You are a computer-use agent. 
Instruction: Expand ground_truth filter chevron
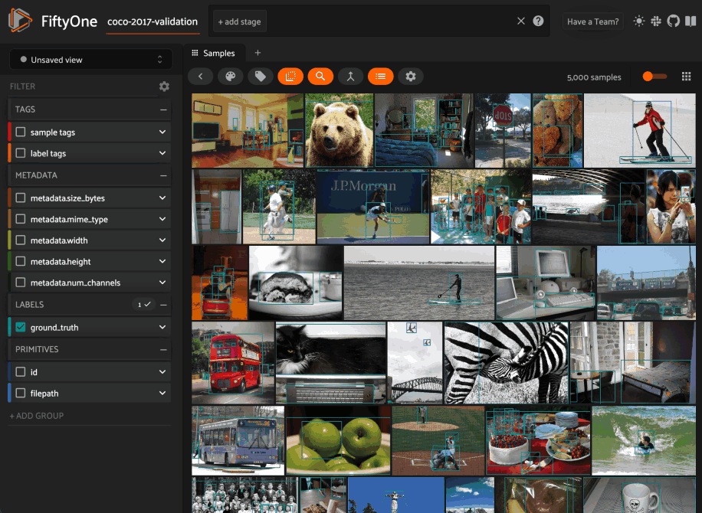click(x=162, y=327)
